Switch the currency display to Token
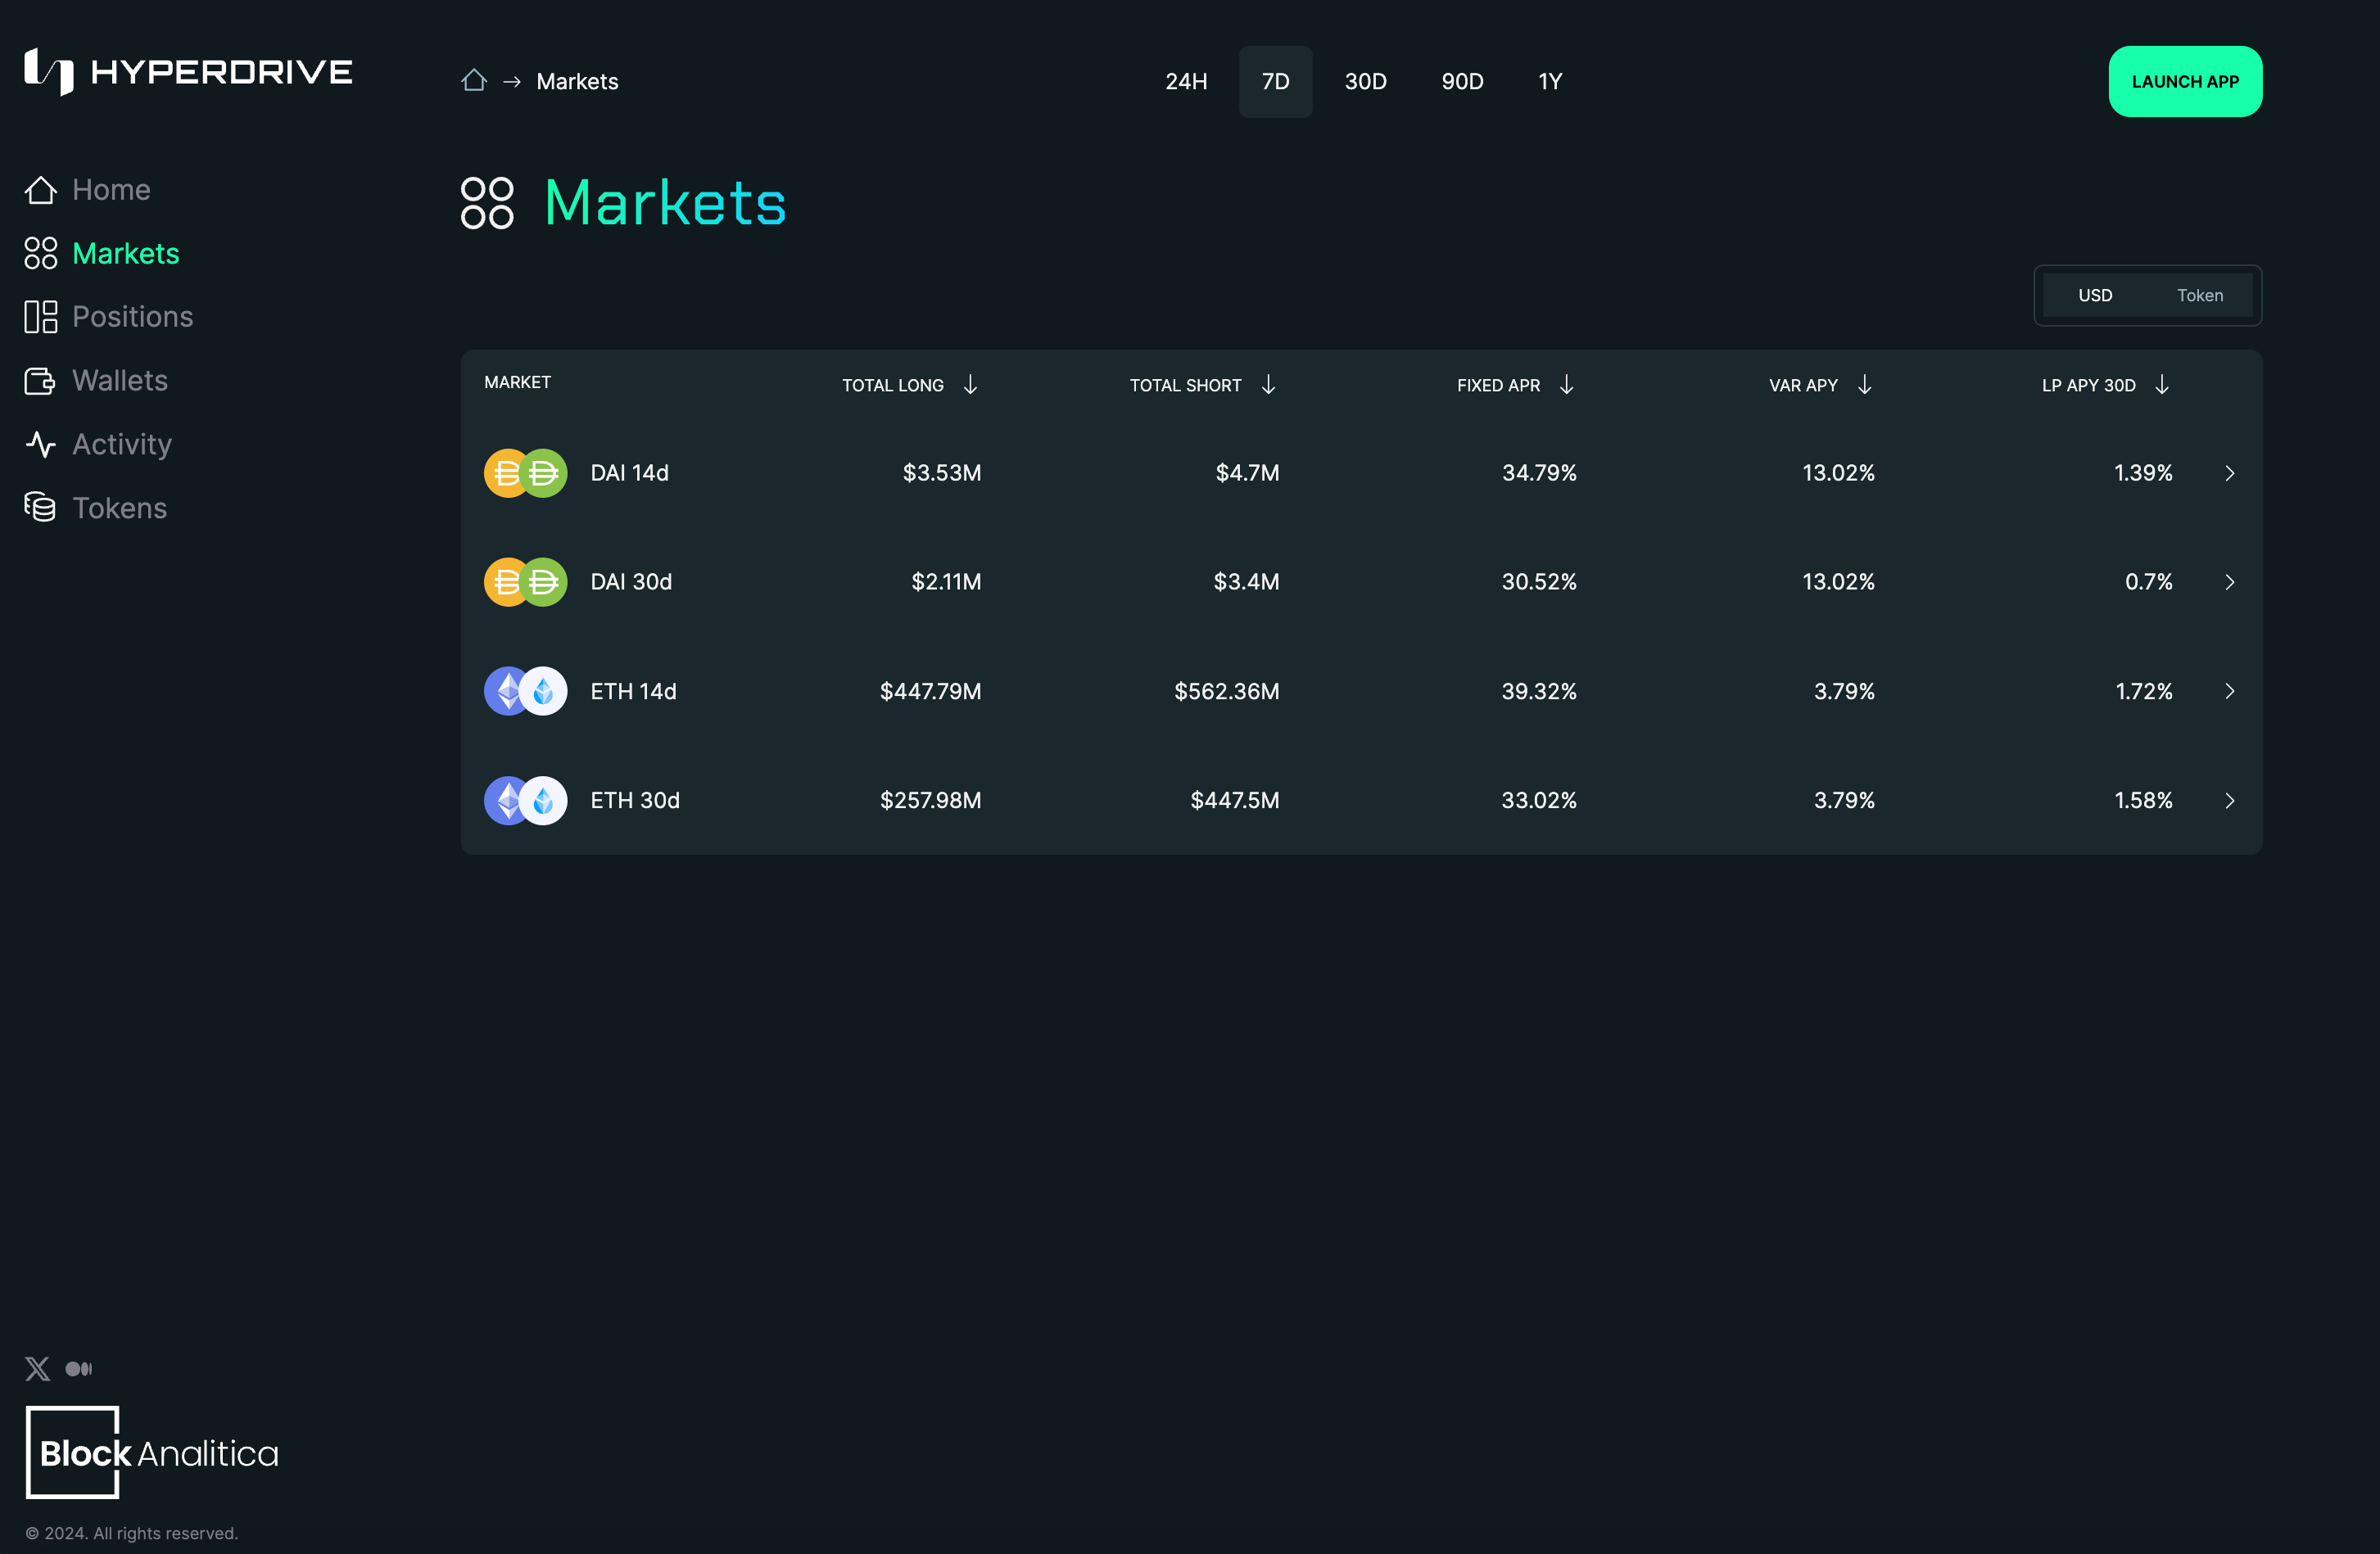Viewport: 2380px width, 1554px height. [x=2199, y=295]
